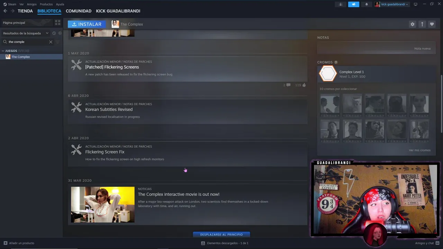Switch to the COMUNIDAD tab
The image size is (443, 249).
coord(79,11)
